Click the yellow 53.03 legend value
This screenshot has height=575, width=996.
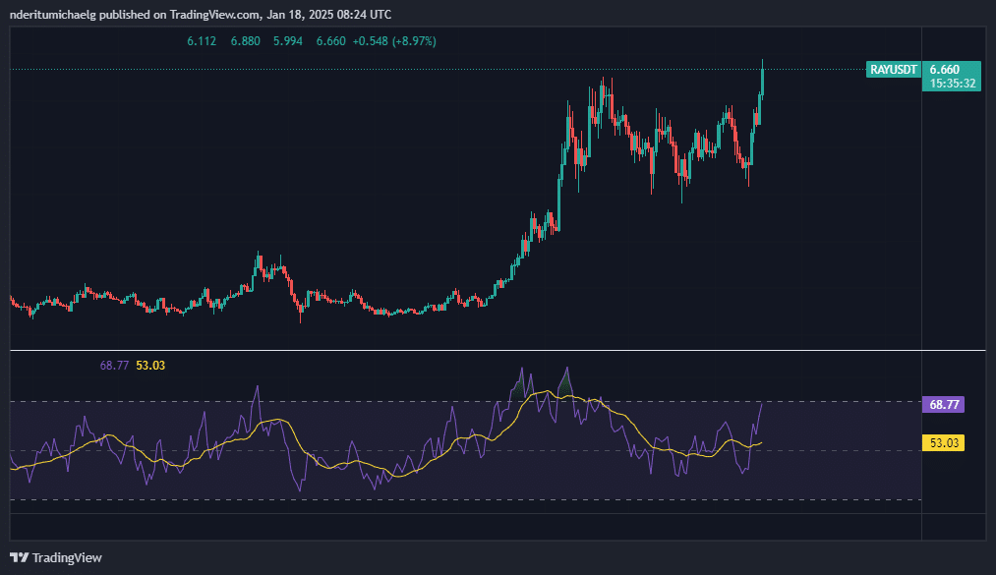150,366
